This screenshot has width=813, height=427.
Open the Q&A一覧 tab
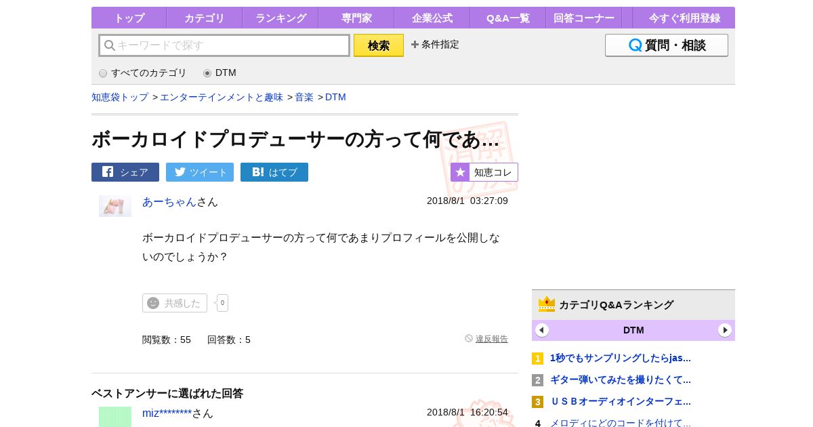pyautogui.click(x=508, y=18)
